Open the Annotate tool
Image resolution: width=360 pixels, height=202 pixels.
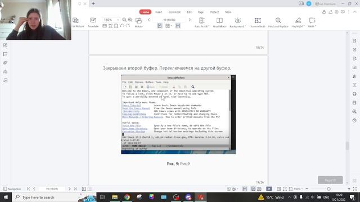tap(93, 22)
